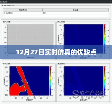The image size is (112, 104).
Task: Sort by the 计算名称 column header
Action: click(x=23, y=10)
